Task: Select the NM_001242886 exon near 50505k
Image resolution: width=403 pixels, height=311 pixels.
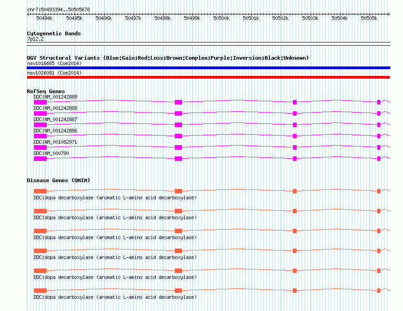Action: click(379, 136)
